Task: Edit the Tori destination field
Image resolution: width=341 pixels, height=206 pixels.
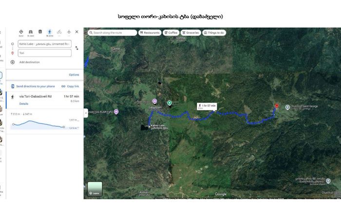Action: [x=45, y=53]
